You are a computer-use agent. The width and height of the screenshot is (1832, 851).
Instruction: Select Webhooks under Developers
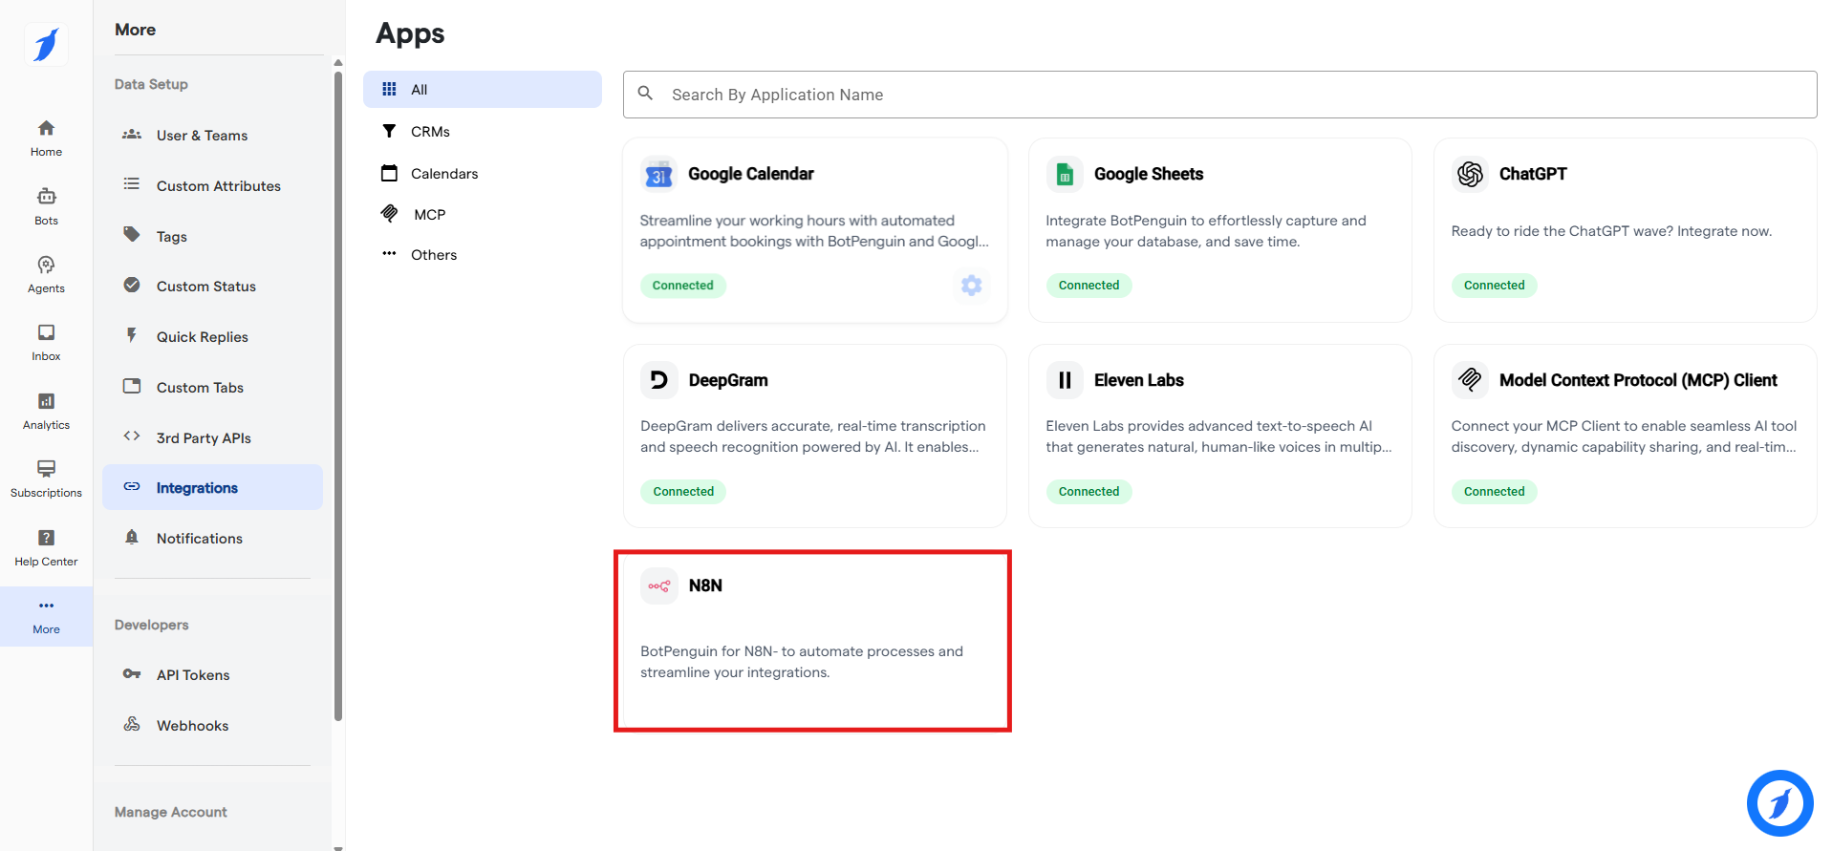pyautogui.click(x=192, y=726)
